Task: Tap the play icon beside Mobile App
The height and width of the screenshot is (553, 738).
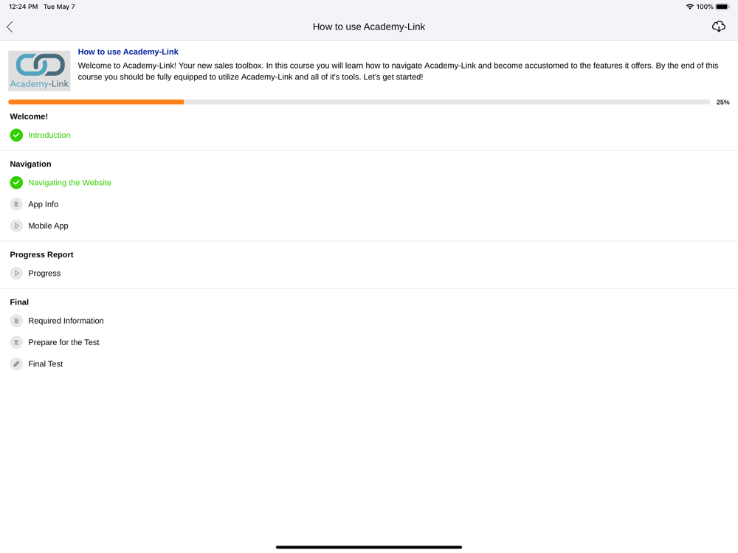Action: [x=16, y=226]
